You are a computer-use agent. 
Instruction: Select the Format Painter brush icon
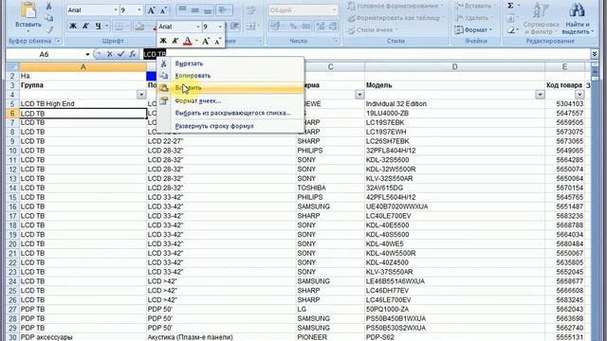pos(48,29)
